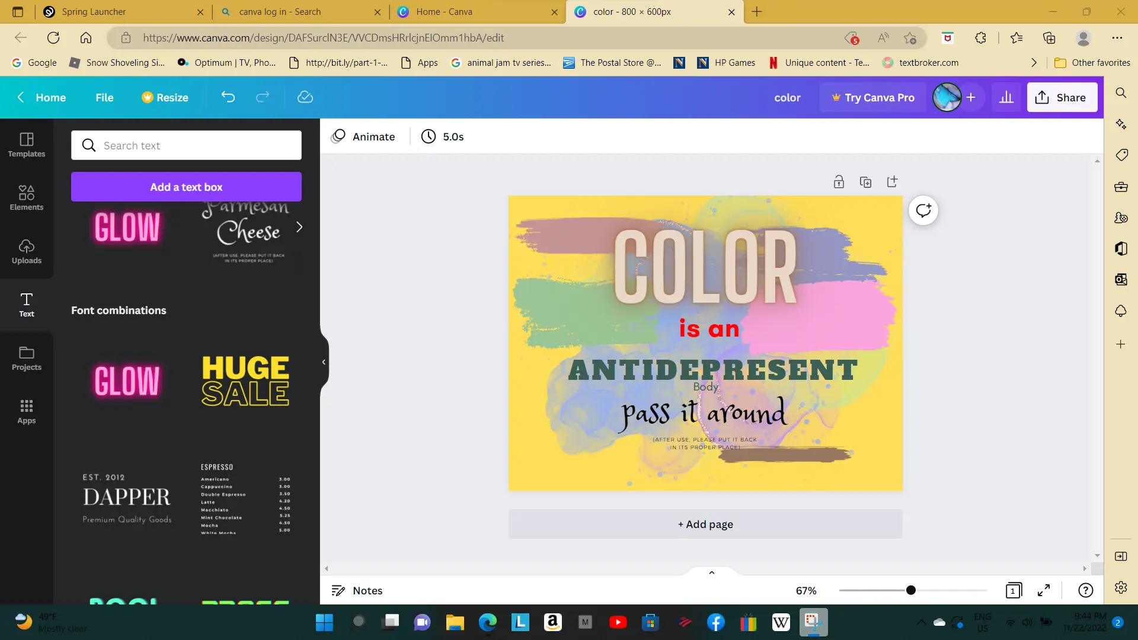Go back to Home
Viewport: 1138px width, 640px height.
click(x=41, y=97)
